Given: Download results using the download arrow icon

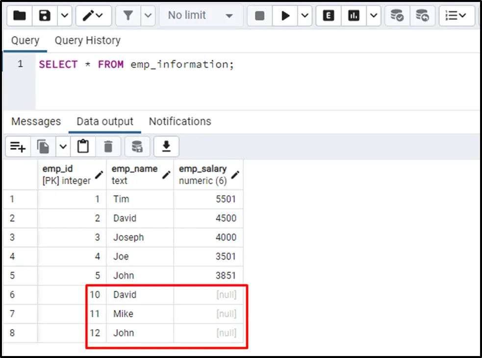Looking at the screenshot, I should [166, 146].
